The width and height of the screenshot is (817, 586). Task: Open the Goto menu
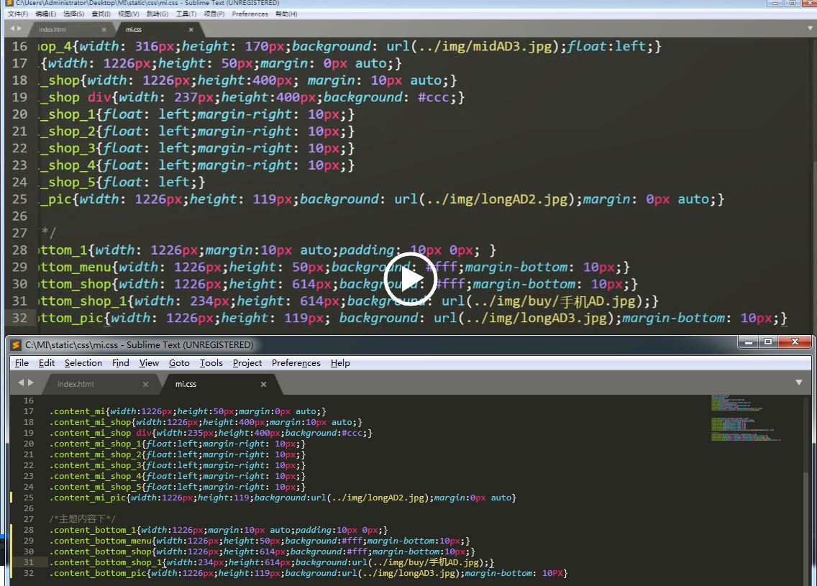click(x=179, y=363)
